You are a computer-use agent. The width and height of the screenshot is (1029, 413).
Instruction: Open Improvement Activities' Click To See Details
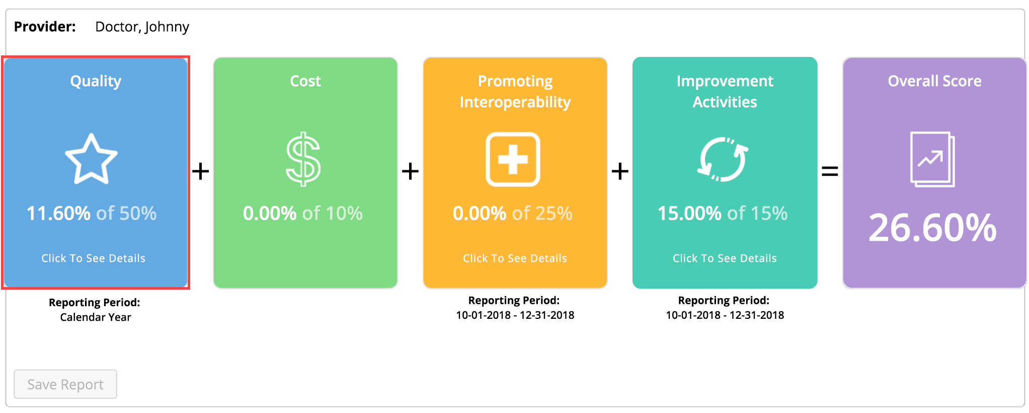(725, 258)
